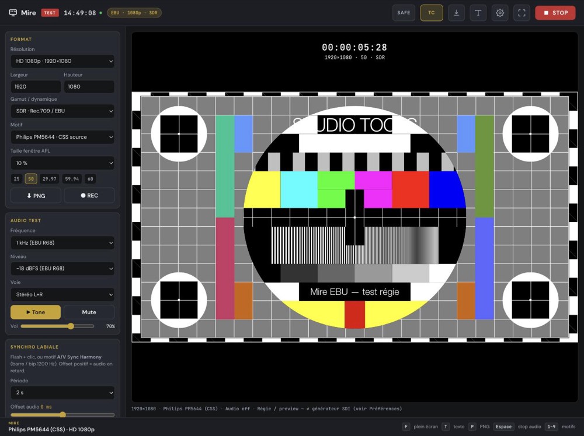Open the Période dropdown 2 s
The height and width of the screenshot is (436, 584).
pos(62,392)
